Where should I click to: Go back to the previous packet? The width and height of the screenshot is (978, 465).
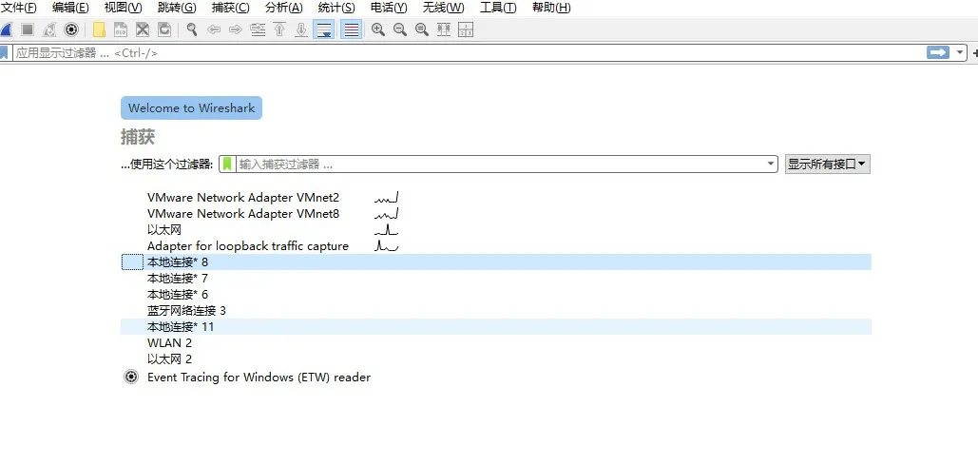[214, 29]
